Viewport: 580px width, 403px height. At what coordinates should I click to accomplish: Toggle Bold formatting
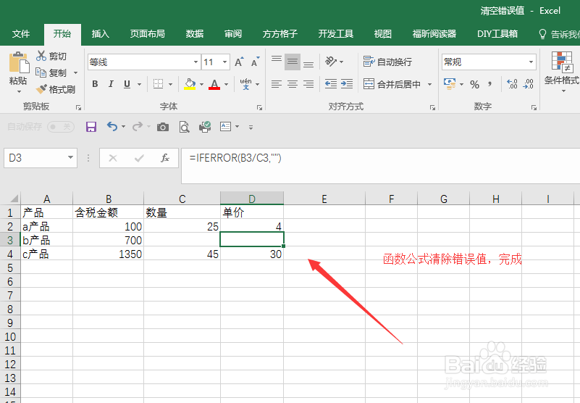click(95, 84)
